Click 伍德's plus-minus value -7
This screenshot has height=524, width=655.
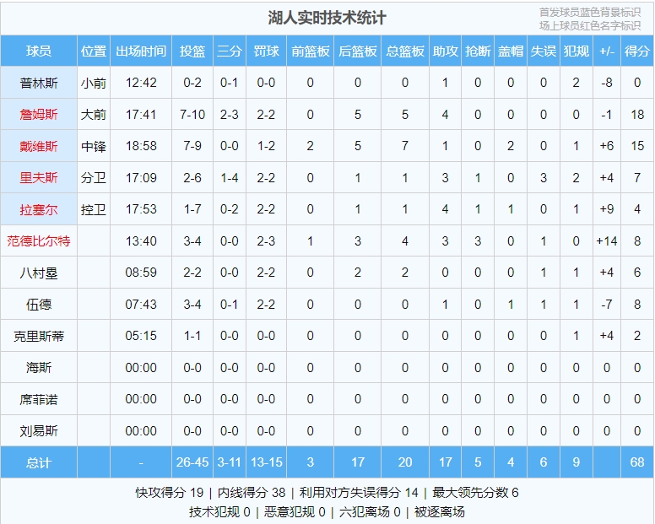(x=607, y=305)
